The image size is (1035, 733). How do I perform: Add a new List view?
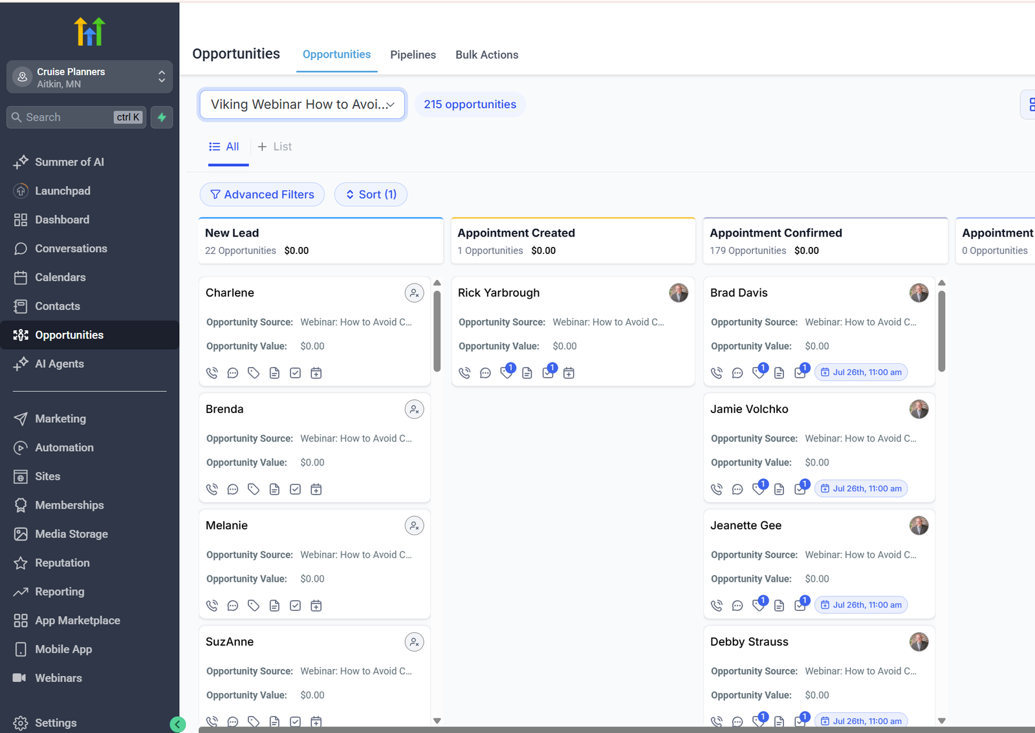click(275, 147)
